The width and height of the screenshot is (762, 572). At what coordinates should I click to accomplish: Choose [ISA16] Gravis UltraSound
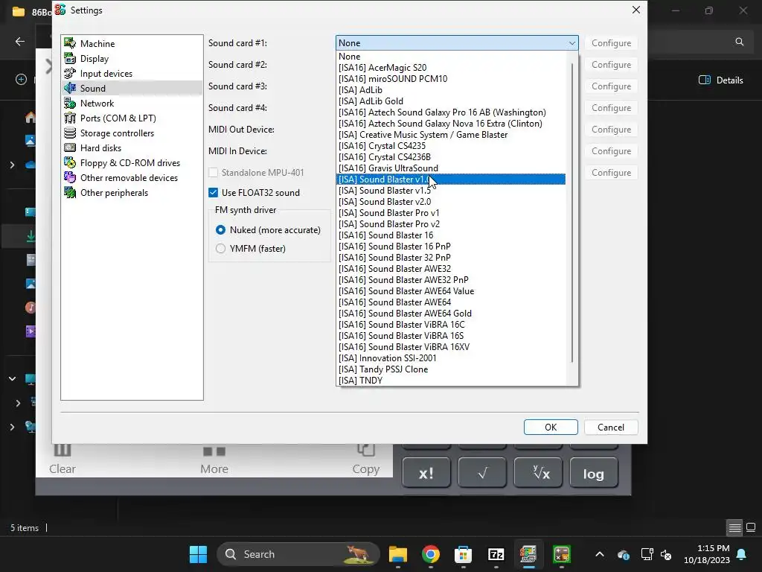tap(451, 168)
